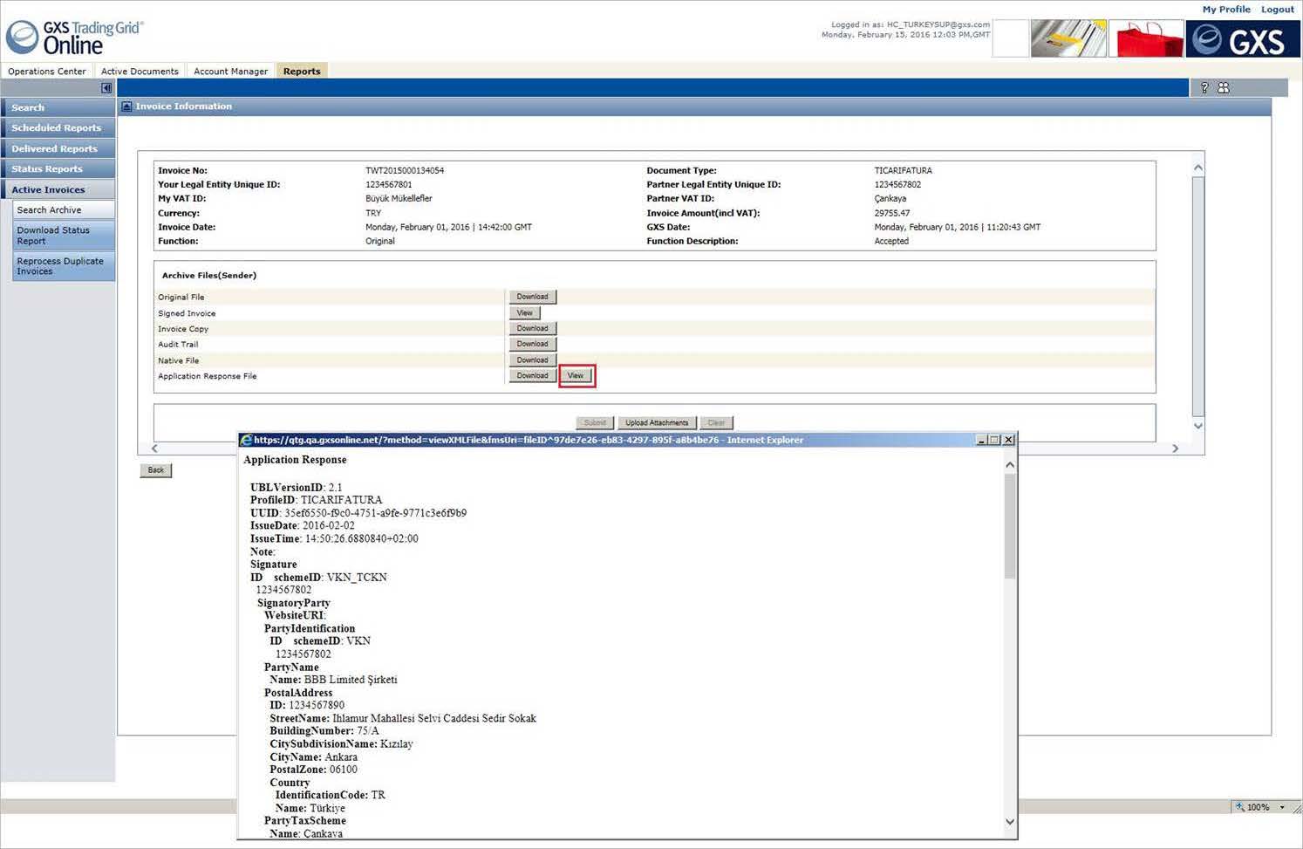Click invoice frame scroll up arrow
Image resolution: width=1303 pixels, height=849 pixels.
pos(1198,168)
